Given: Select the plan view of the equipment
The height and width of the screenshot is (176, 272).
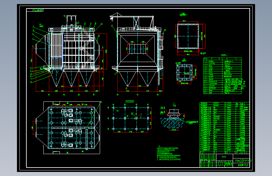Looking at the screenshot, I should point(68,128).
